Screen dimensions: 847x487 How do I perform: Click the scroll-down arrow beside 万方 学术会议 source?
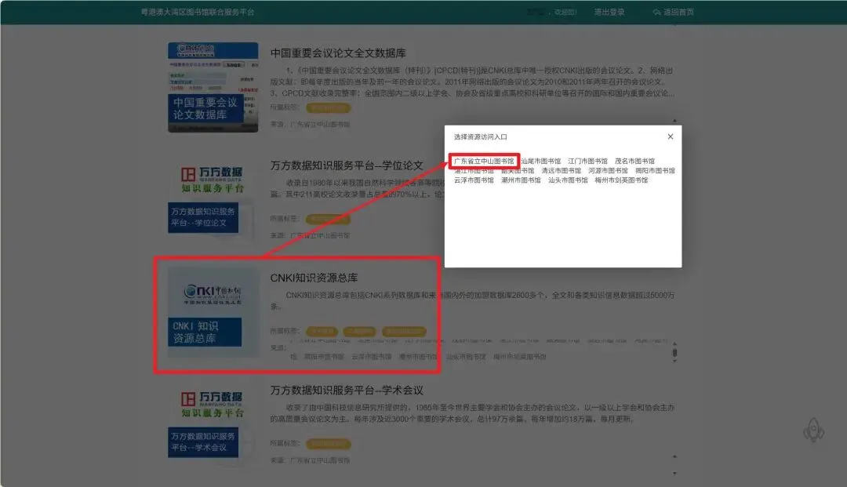coord(674,474)
